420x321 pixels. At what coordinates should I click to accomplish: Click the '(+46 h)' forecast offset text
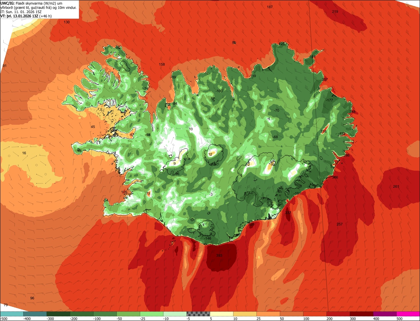pyautogui.click(x=45, y=16)
